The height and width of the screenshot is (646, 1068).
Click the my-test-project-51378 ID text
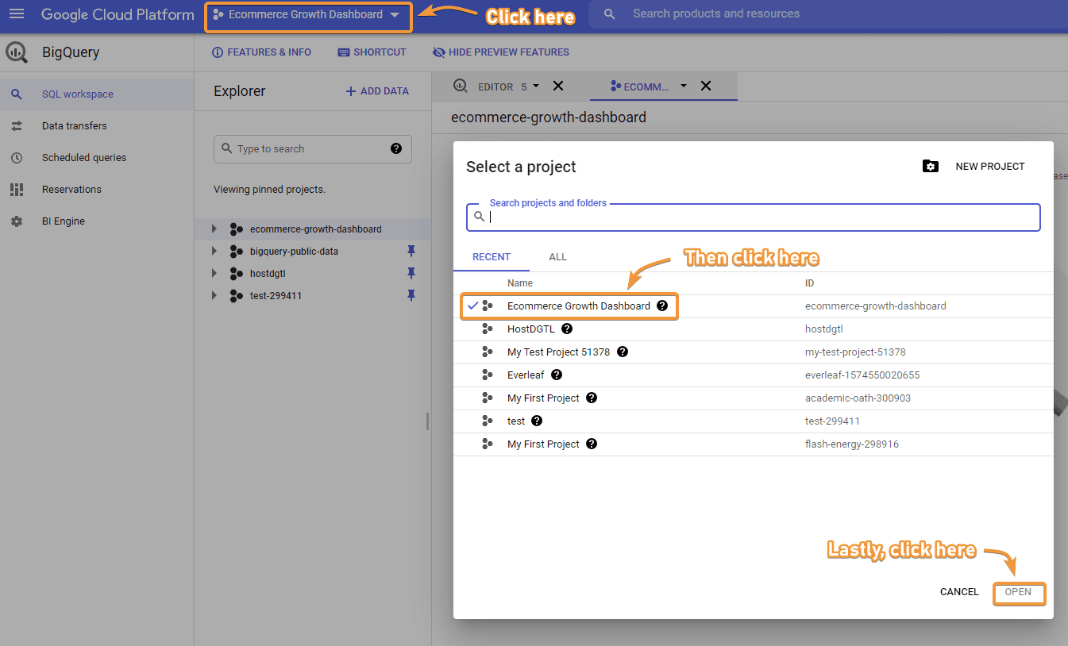pos(855,352)
